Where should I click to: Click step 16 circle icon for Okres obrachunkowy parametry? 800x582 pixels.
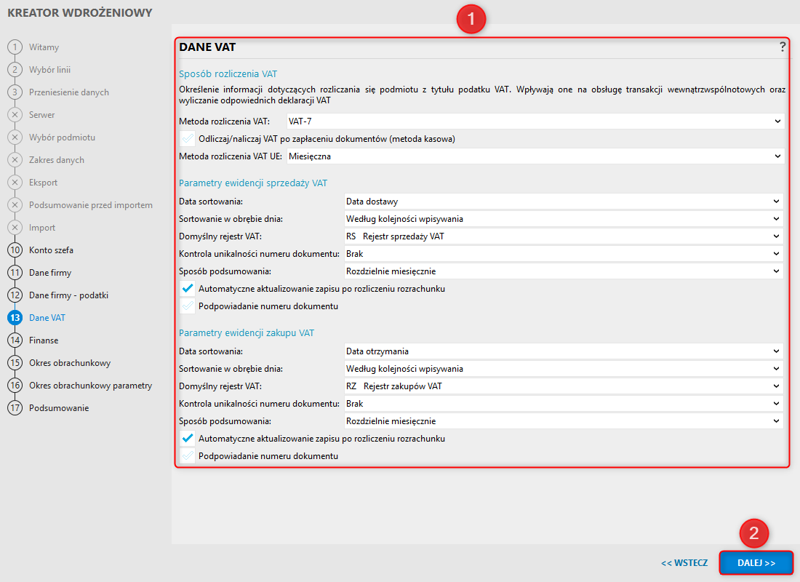[15, 386]
